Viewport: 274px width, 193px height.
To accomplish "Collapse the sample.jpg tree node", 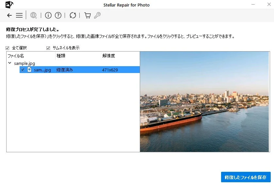I will tap(10, 63).
